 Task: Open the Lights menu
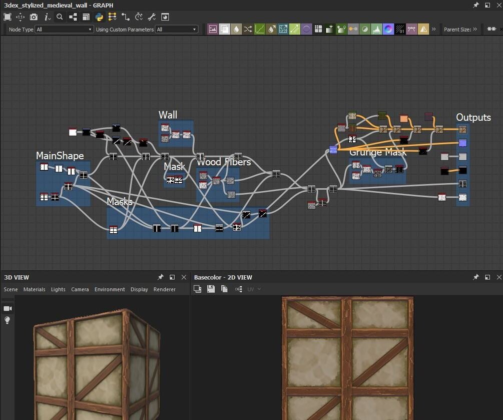(58, 289)
